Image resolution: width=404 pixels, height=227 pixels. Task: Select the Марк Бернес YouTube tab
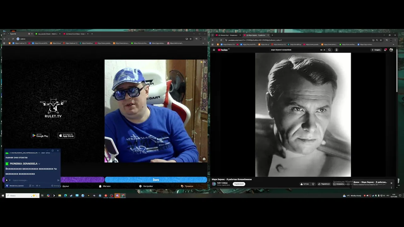click(x=256, y=35)
